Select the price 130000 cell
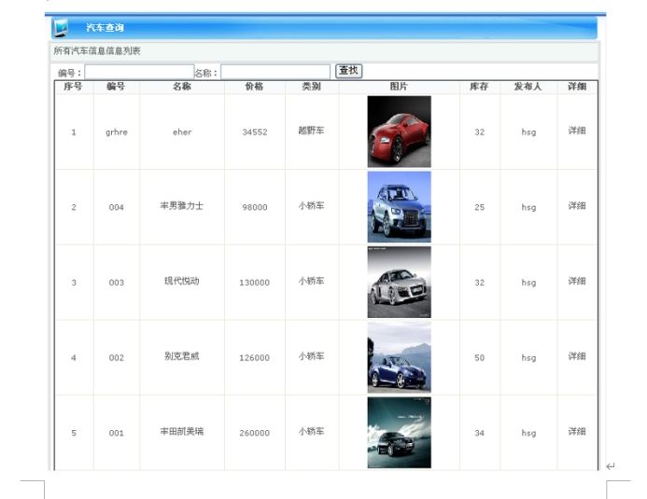 point(255,283)
